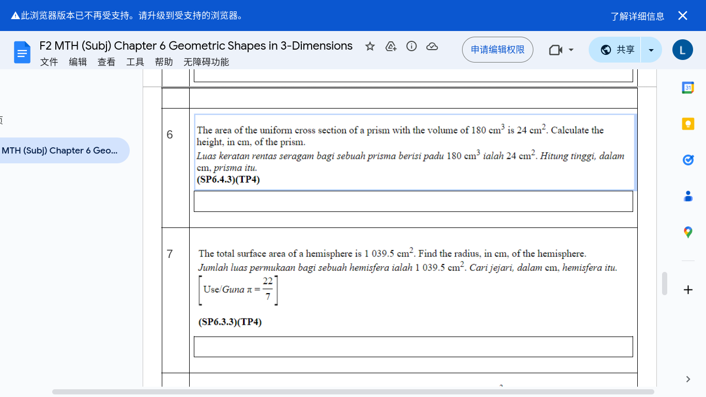Image resolution: width=706 pixels, height=397 pixels.
Task: Open the 文件 menu
Action: click(x=49, y=62)
